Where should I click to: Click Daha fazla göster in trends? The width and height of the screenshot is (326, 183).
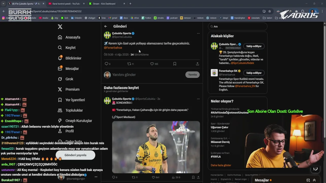[221, 165]
